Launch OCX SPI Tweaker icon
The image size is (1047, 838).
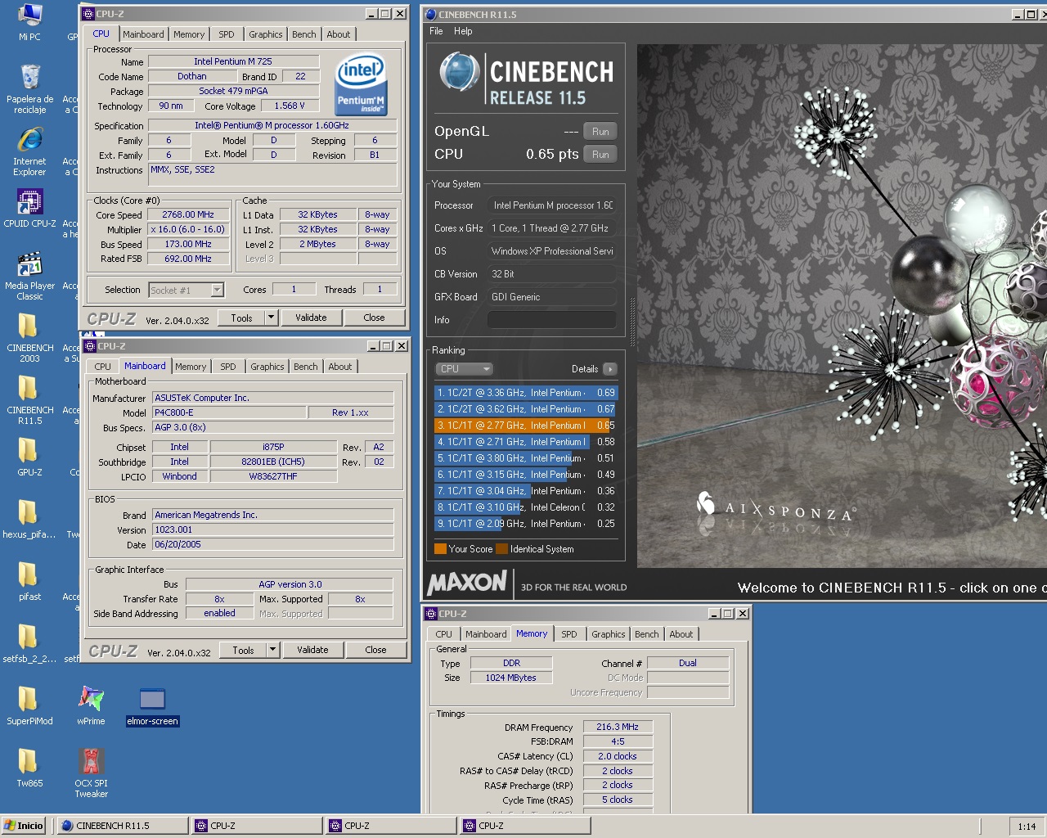[91, 773]
